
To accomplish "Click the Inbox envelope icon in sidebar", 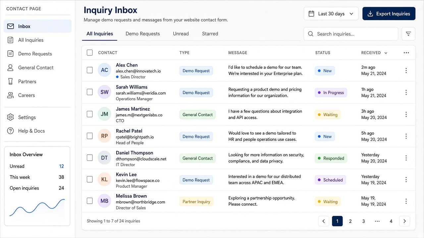I will [11, 26].
